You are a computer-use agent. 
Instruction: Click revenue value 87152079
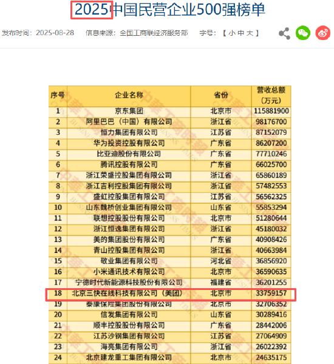(x=271, y=132)
